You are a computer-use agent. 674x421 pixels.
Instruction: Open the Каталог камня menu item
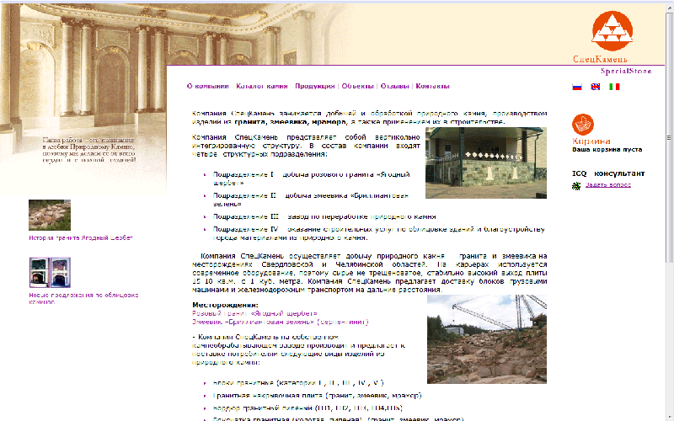262,87
